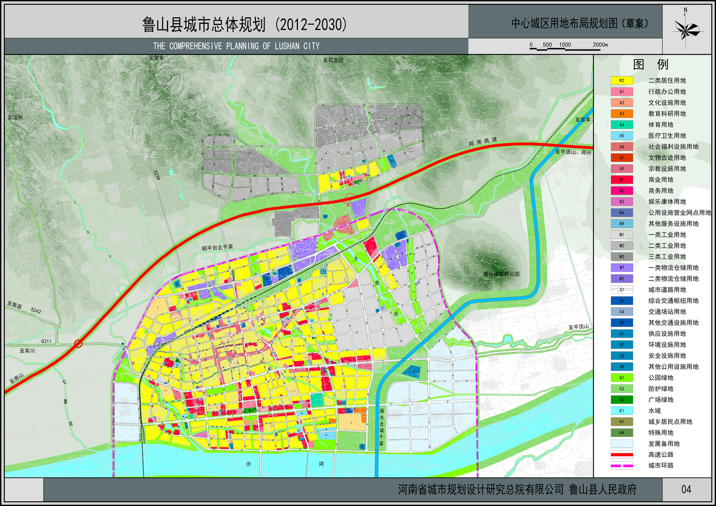The width and height of the screenshot is (716, 506).
Task: Click the legend label 交通场站用地
Action: 667,311
